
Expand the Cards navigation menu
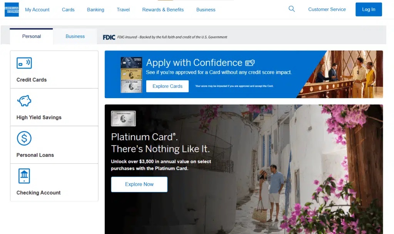click(68, 10)
